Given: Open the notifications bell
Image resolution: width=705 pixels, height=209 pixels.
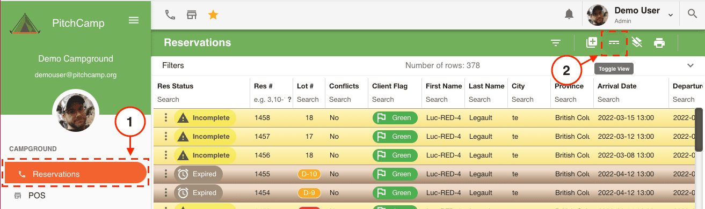Looking at the screenshot, I should [569, 15].
